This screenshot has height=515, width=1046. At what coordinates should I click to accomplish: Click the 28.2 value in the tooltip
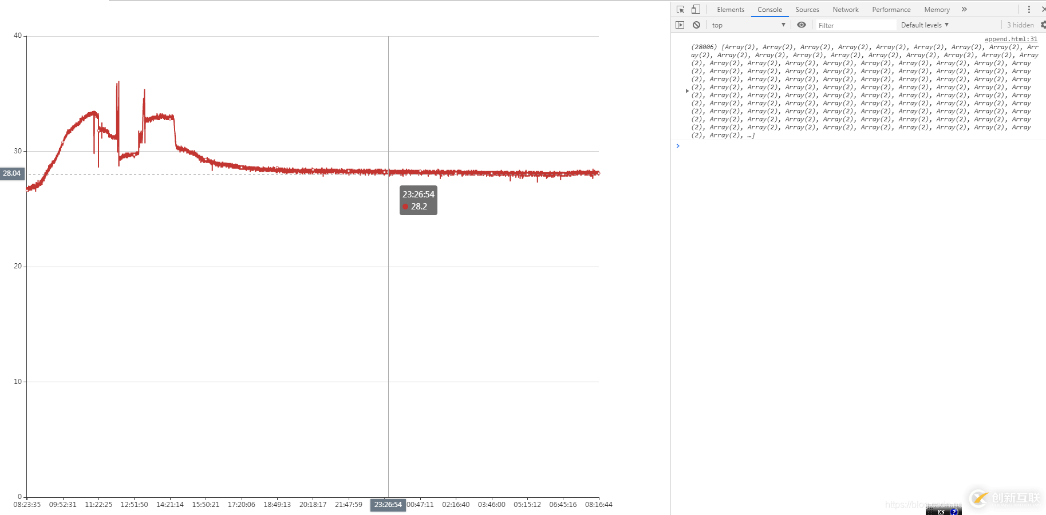click(x=419, y=207)
